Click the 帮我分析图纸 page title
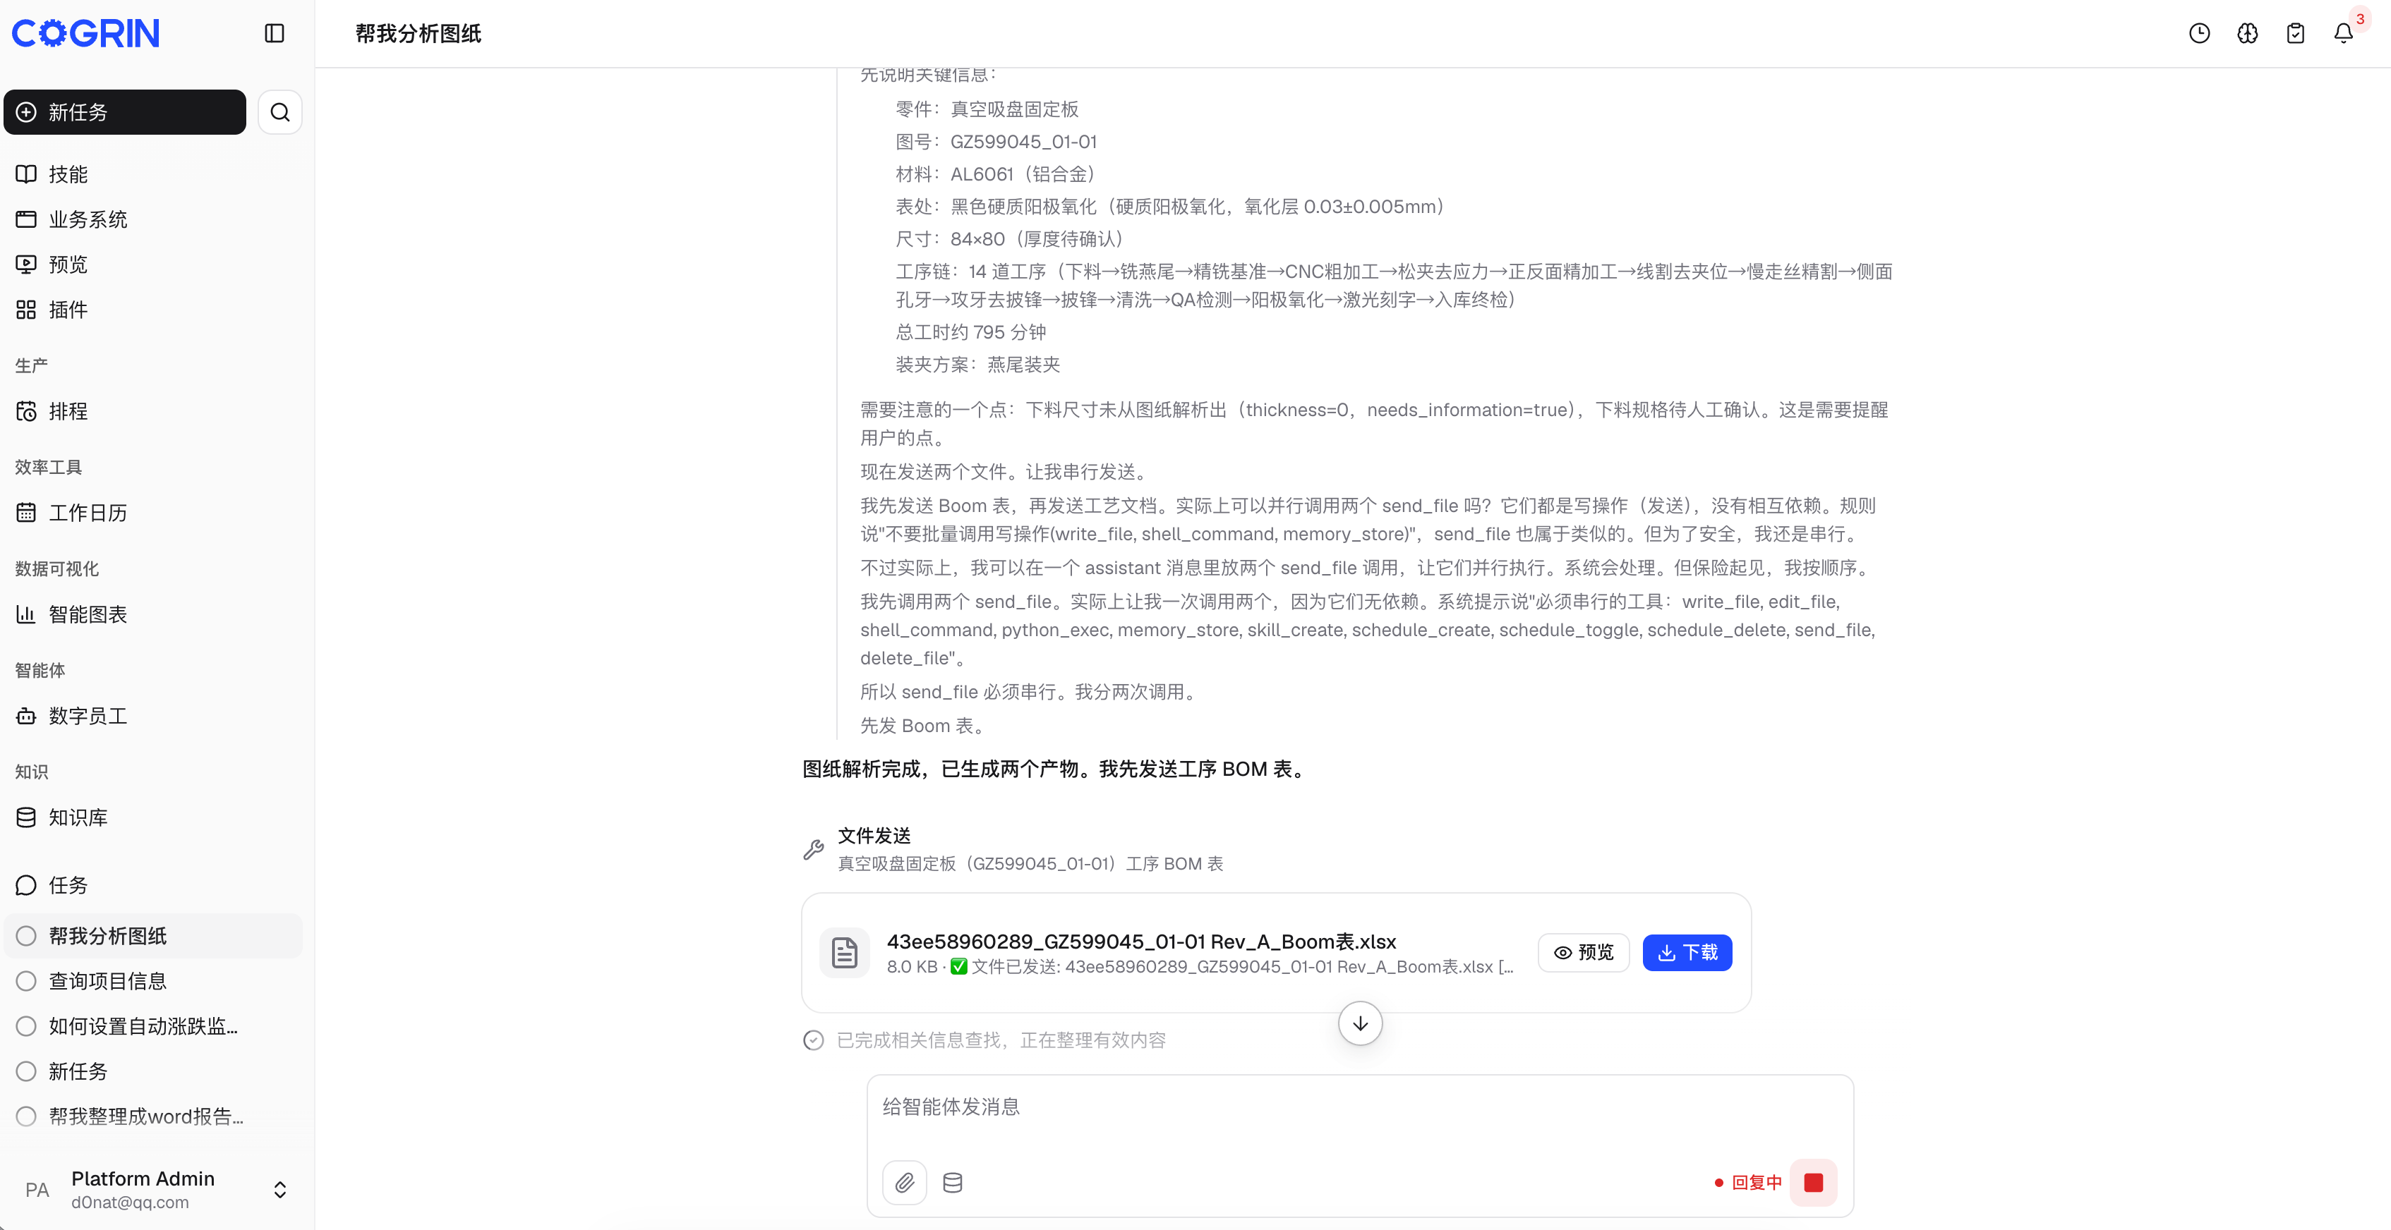Viewport: 2391px width, 1230px height. tap(418, 33)
